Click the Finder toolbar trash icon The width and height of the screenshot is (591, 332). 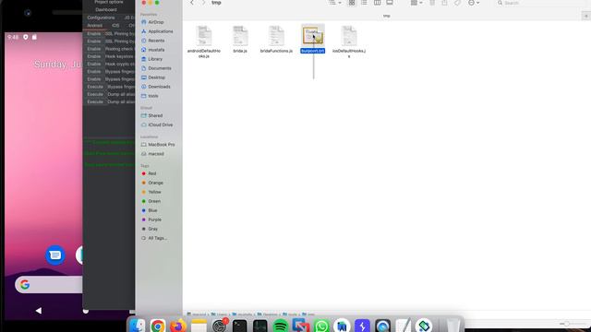tap(432, 3)
